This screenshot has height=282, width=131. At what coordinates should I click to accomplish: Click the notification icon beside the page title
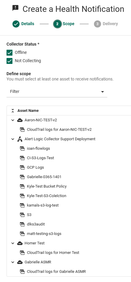15,8
